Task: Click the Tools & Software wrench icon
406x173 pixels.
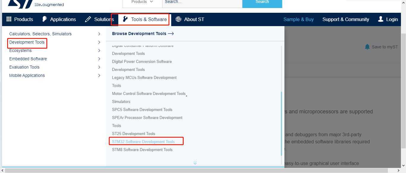Action: pos(125,19)
